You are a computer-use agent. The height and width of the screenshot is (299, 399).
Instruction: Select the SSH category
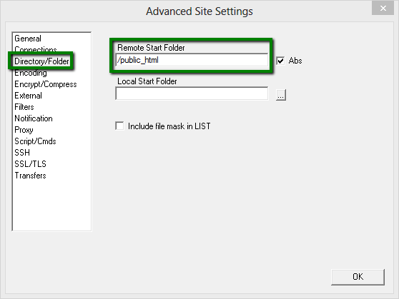pyautogui.click(x=22, y=153)
